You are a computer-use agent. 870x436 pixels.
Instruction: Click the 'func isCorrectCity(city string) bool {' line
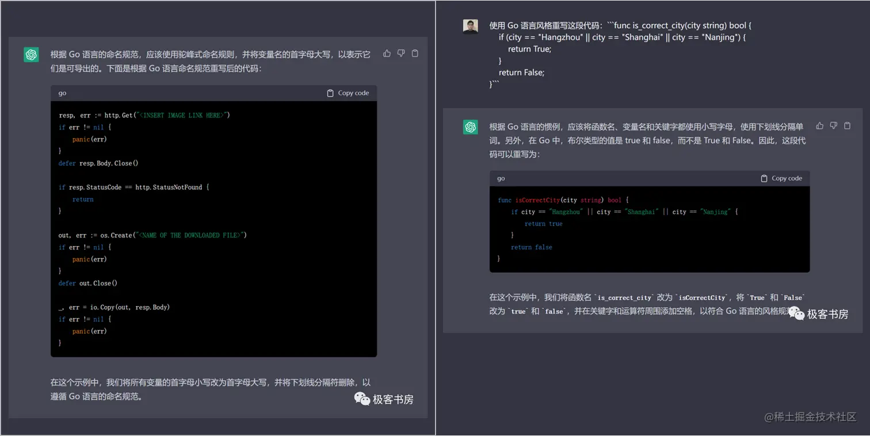click(x=563, y=200)
